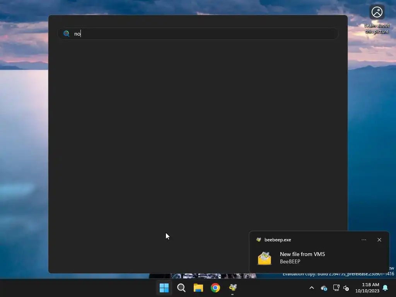Click the small bee icon in notification header

coord(259,240)
